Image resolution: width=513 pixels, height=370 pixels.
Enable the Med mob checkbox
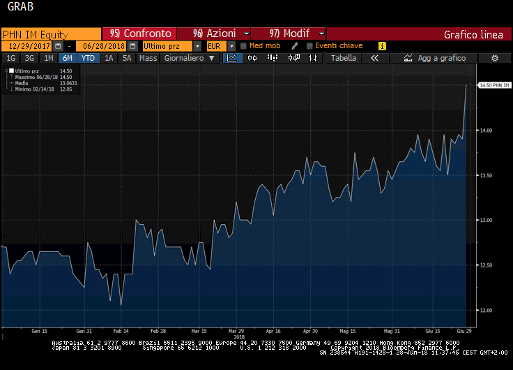[x=243, y=45]
